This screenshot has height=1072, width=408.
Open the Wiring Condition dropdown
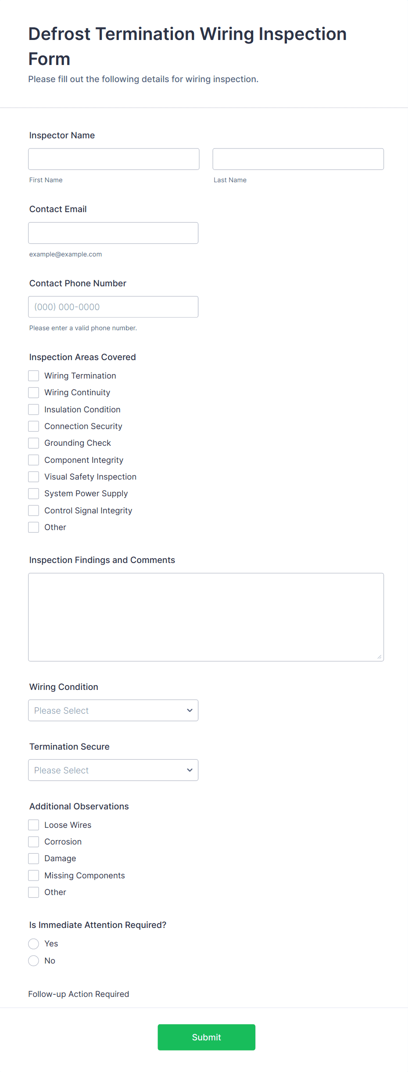tap(113, 711)
